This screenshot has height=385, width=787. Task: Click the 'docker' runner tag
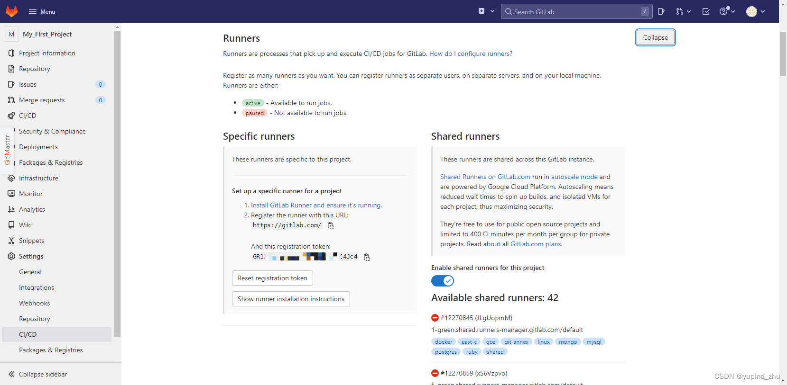click(444, 342)
